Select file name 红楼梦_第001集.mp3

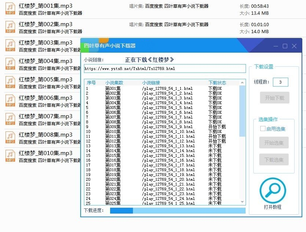(x=45, y=6)
